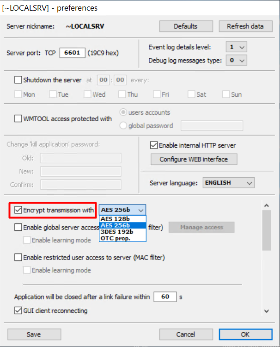
Task: Uncheck GUI client reconnecting
Action: tap(18, 311)
